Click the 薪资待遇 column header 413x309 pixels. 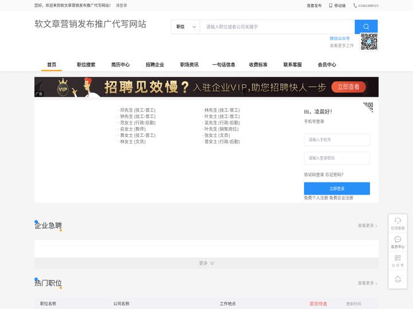coord(318,304)
